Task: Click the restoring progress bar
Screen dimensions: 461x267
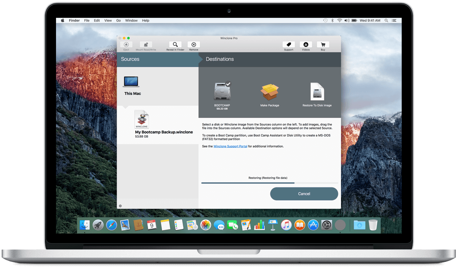Action: [x=269, y=183]
